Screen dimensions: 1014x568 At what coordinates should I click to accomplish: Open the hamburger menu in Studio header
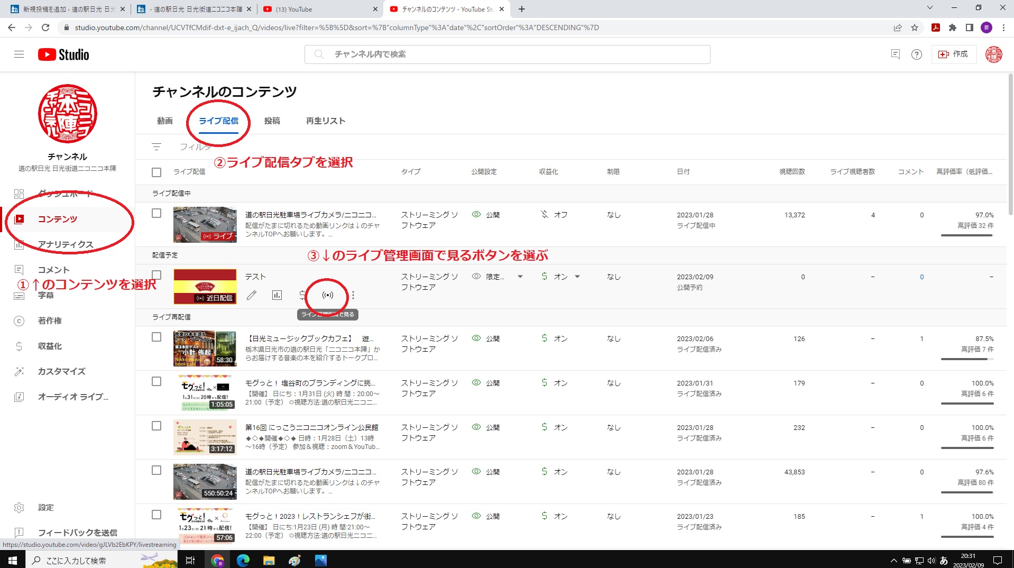tap(19, 54)
